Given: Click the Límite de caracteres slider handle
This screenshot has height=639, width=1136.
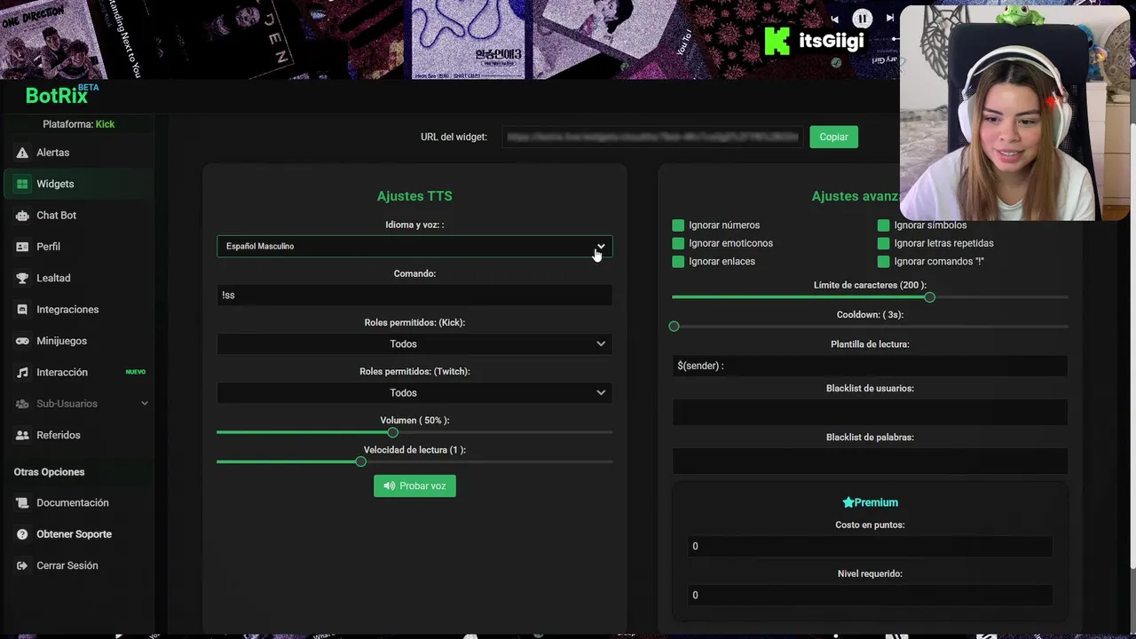Looking at the screenshot, I should 929,297.
